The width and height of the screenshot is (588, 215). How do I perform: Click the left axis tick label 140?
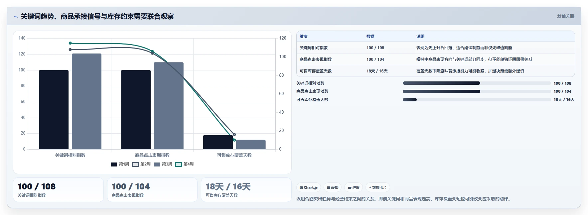tap(22, 38)
